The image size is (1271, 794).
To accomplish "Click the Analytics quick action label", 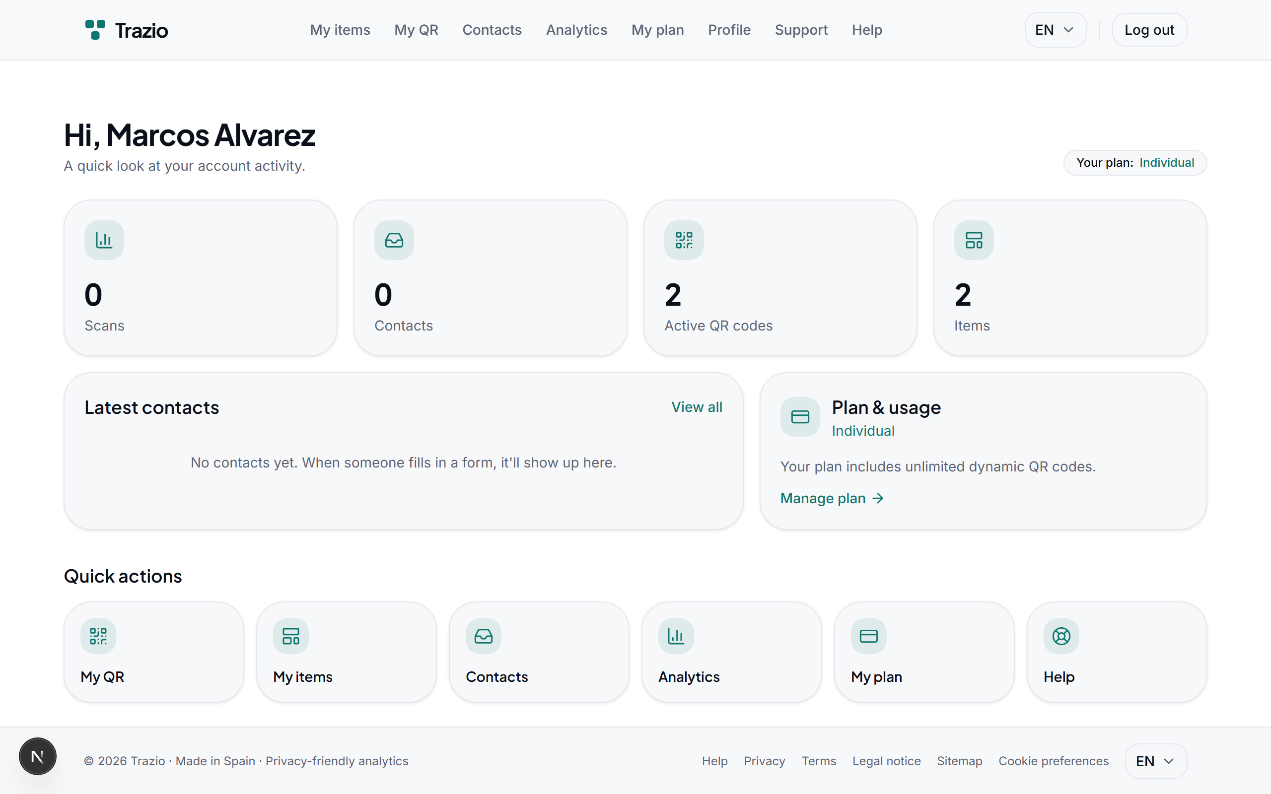I will point(689,677).
